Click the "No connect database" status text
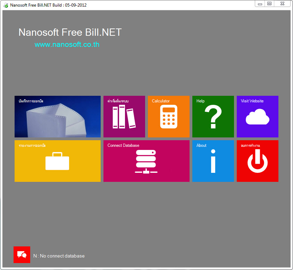Viewport: 293px width, 270px height. click(x=59, y=256)
